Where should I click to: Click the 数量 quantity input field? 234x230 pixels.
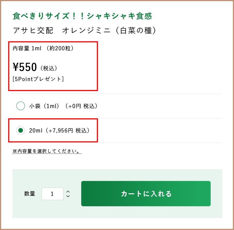(x=52, y=194)
